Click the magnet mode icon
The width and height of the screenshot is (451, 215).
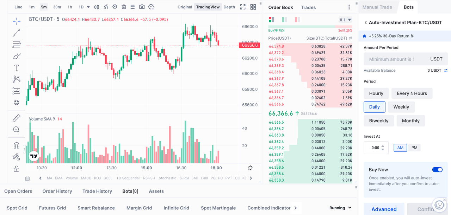click(x=17, y=145)
